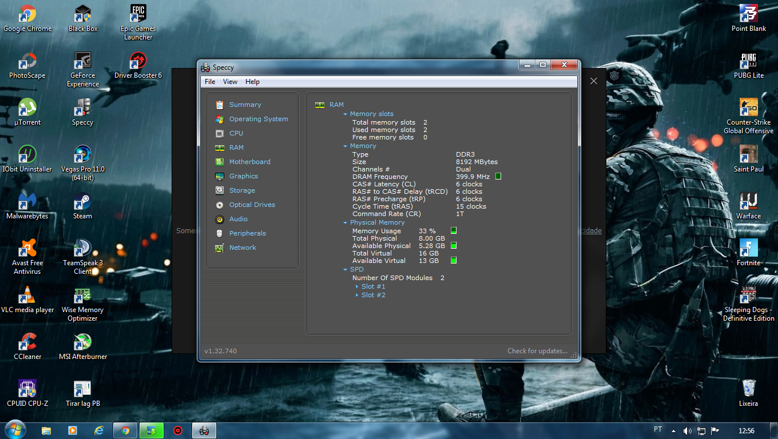Click Check for updates link
The image size is (778, 439).
[x=537, y=351]
